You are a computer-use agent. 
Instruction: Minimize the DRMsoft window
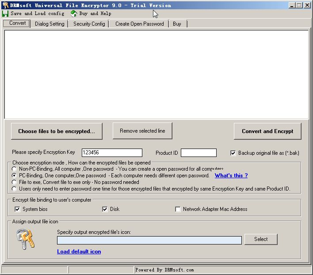(292, 5)
